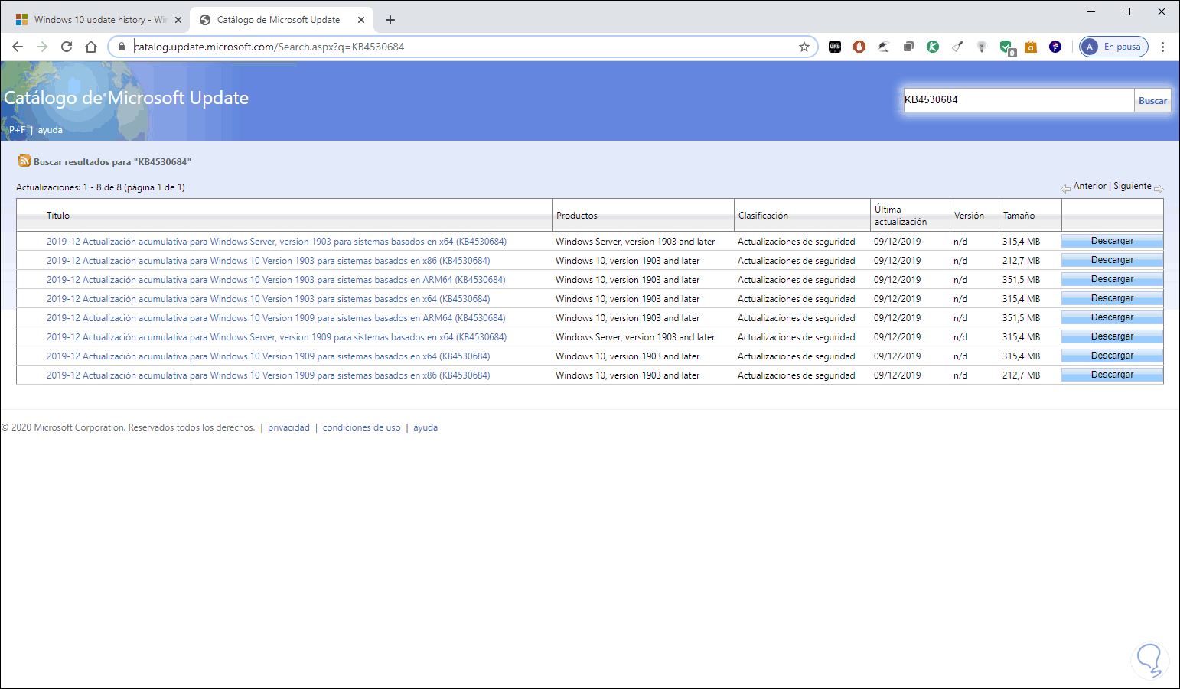Download Windows 10 Version 1909 ARM64 update
This screenshot has width=1180, height=689.
(x=1112, y=317)
